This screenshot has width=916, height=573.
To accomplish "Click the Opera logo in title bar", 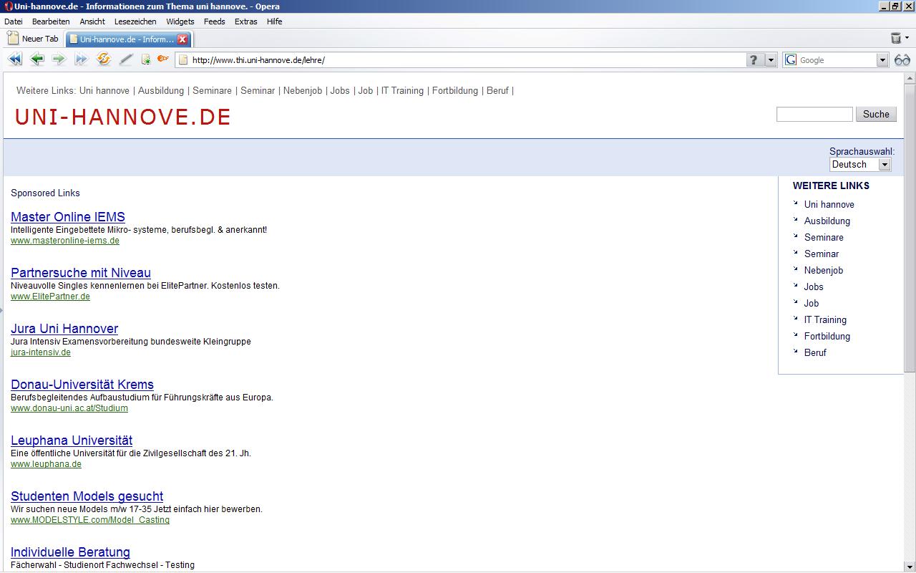I will (x=9, y=6).
